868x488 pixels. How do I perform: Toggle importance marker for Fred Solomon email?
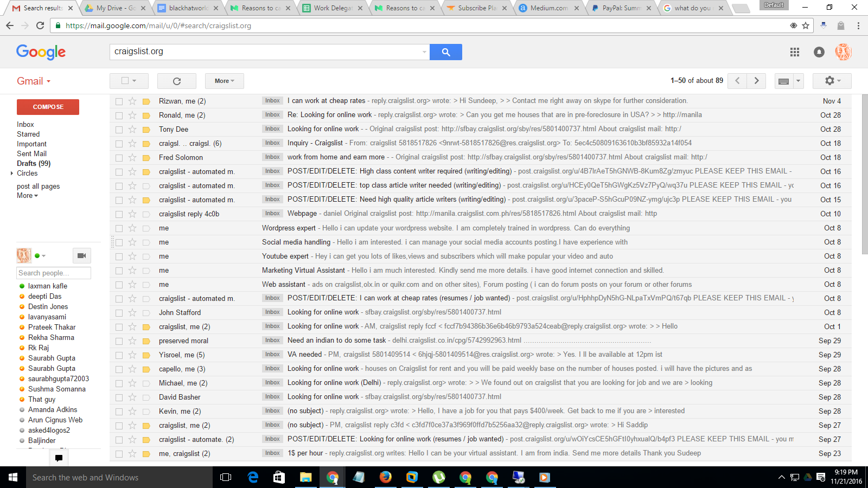(146, 157)
